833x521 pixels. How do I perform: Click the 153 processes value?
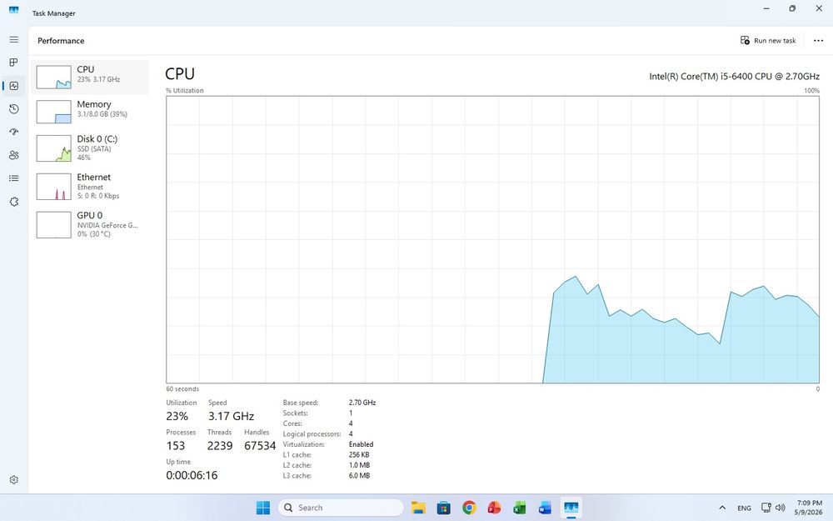pos(175,446)
